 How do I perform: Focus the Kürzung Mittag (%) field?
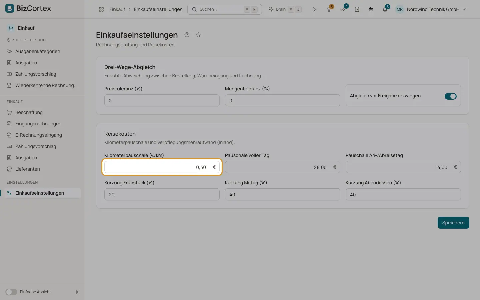283,194
